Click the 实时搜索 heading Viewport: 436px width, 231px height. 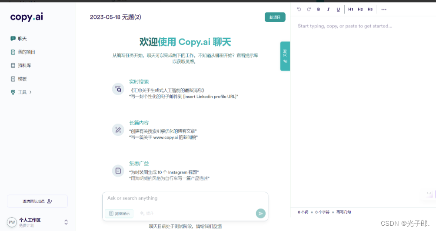139,81
